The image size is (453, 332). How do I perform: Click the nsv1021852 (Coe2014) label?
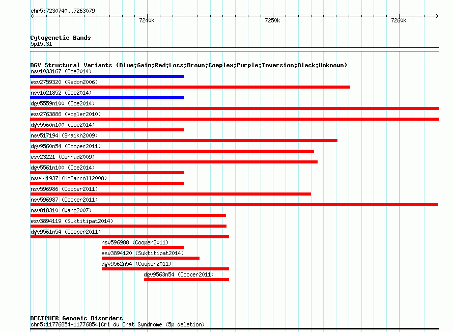tap(61, 93)
